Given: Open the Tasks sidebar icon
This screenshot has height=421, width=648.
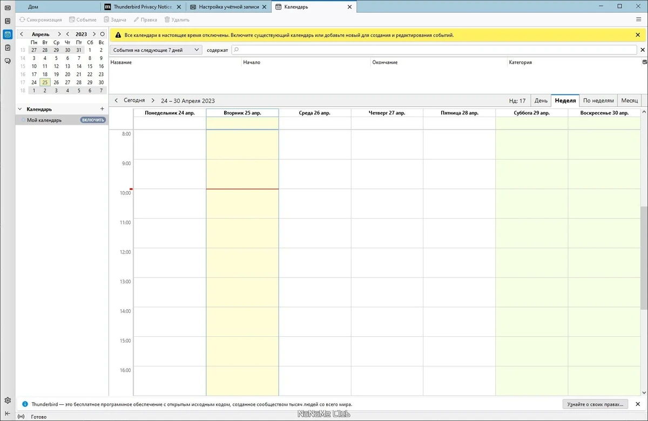Looking at the screenshot, I should point(8,47).
